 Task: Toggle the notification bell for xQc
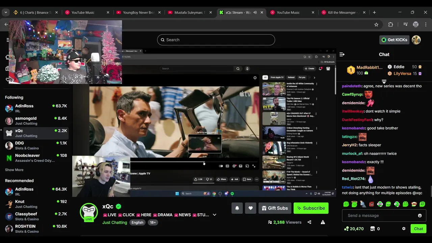(x=237, y=208)
